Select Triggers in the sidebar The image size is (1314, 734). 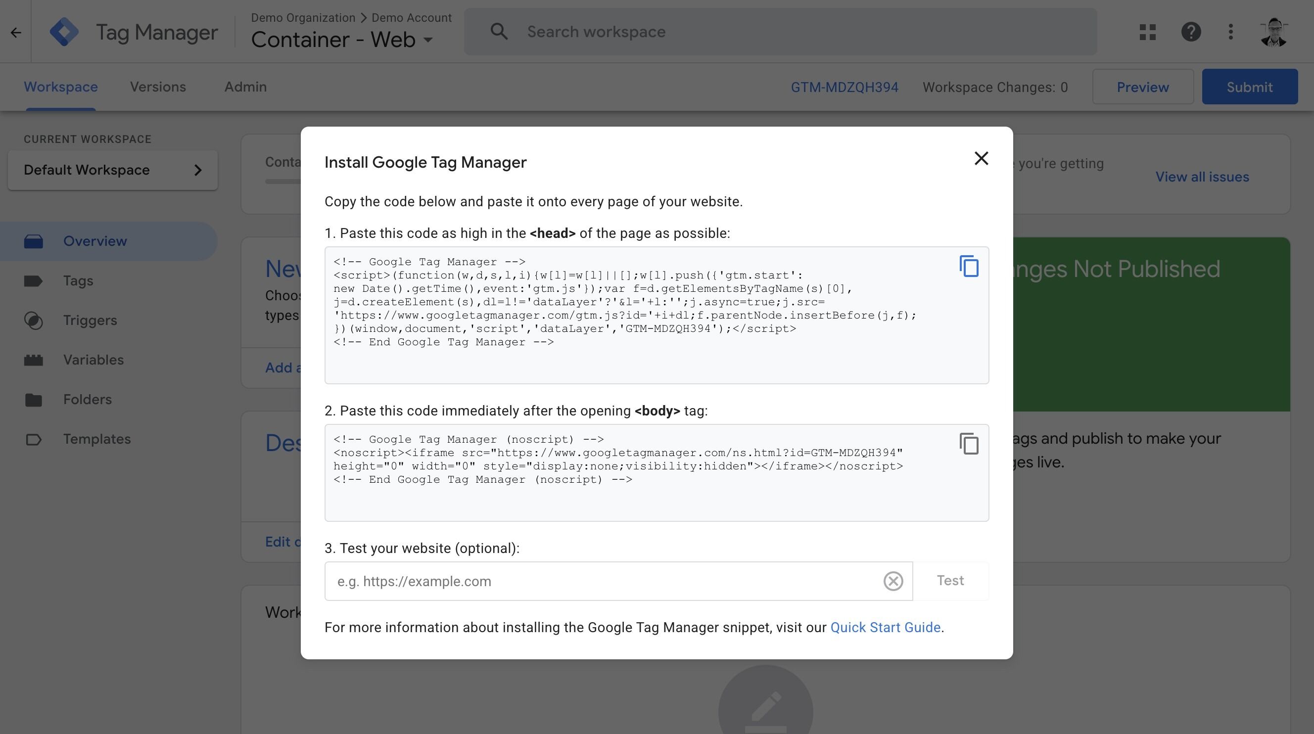[x=90, y=320]
